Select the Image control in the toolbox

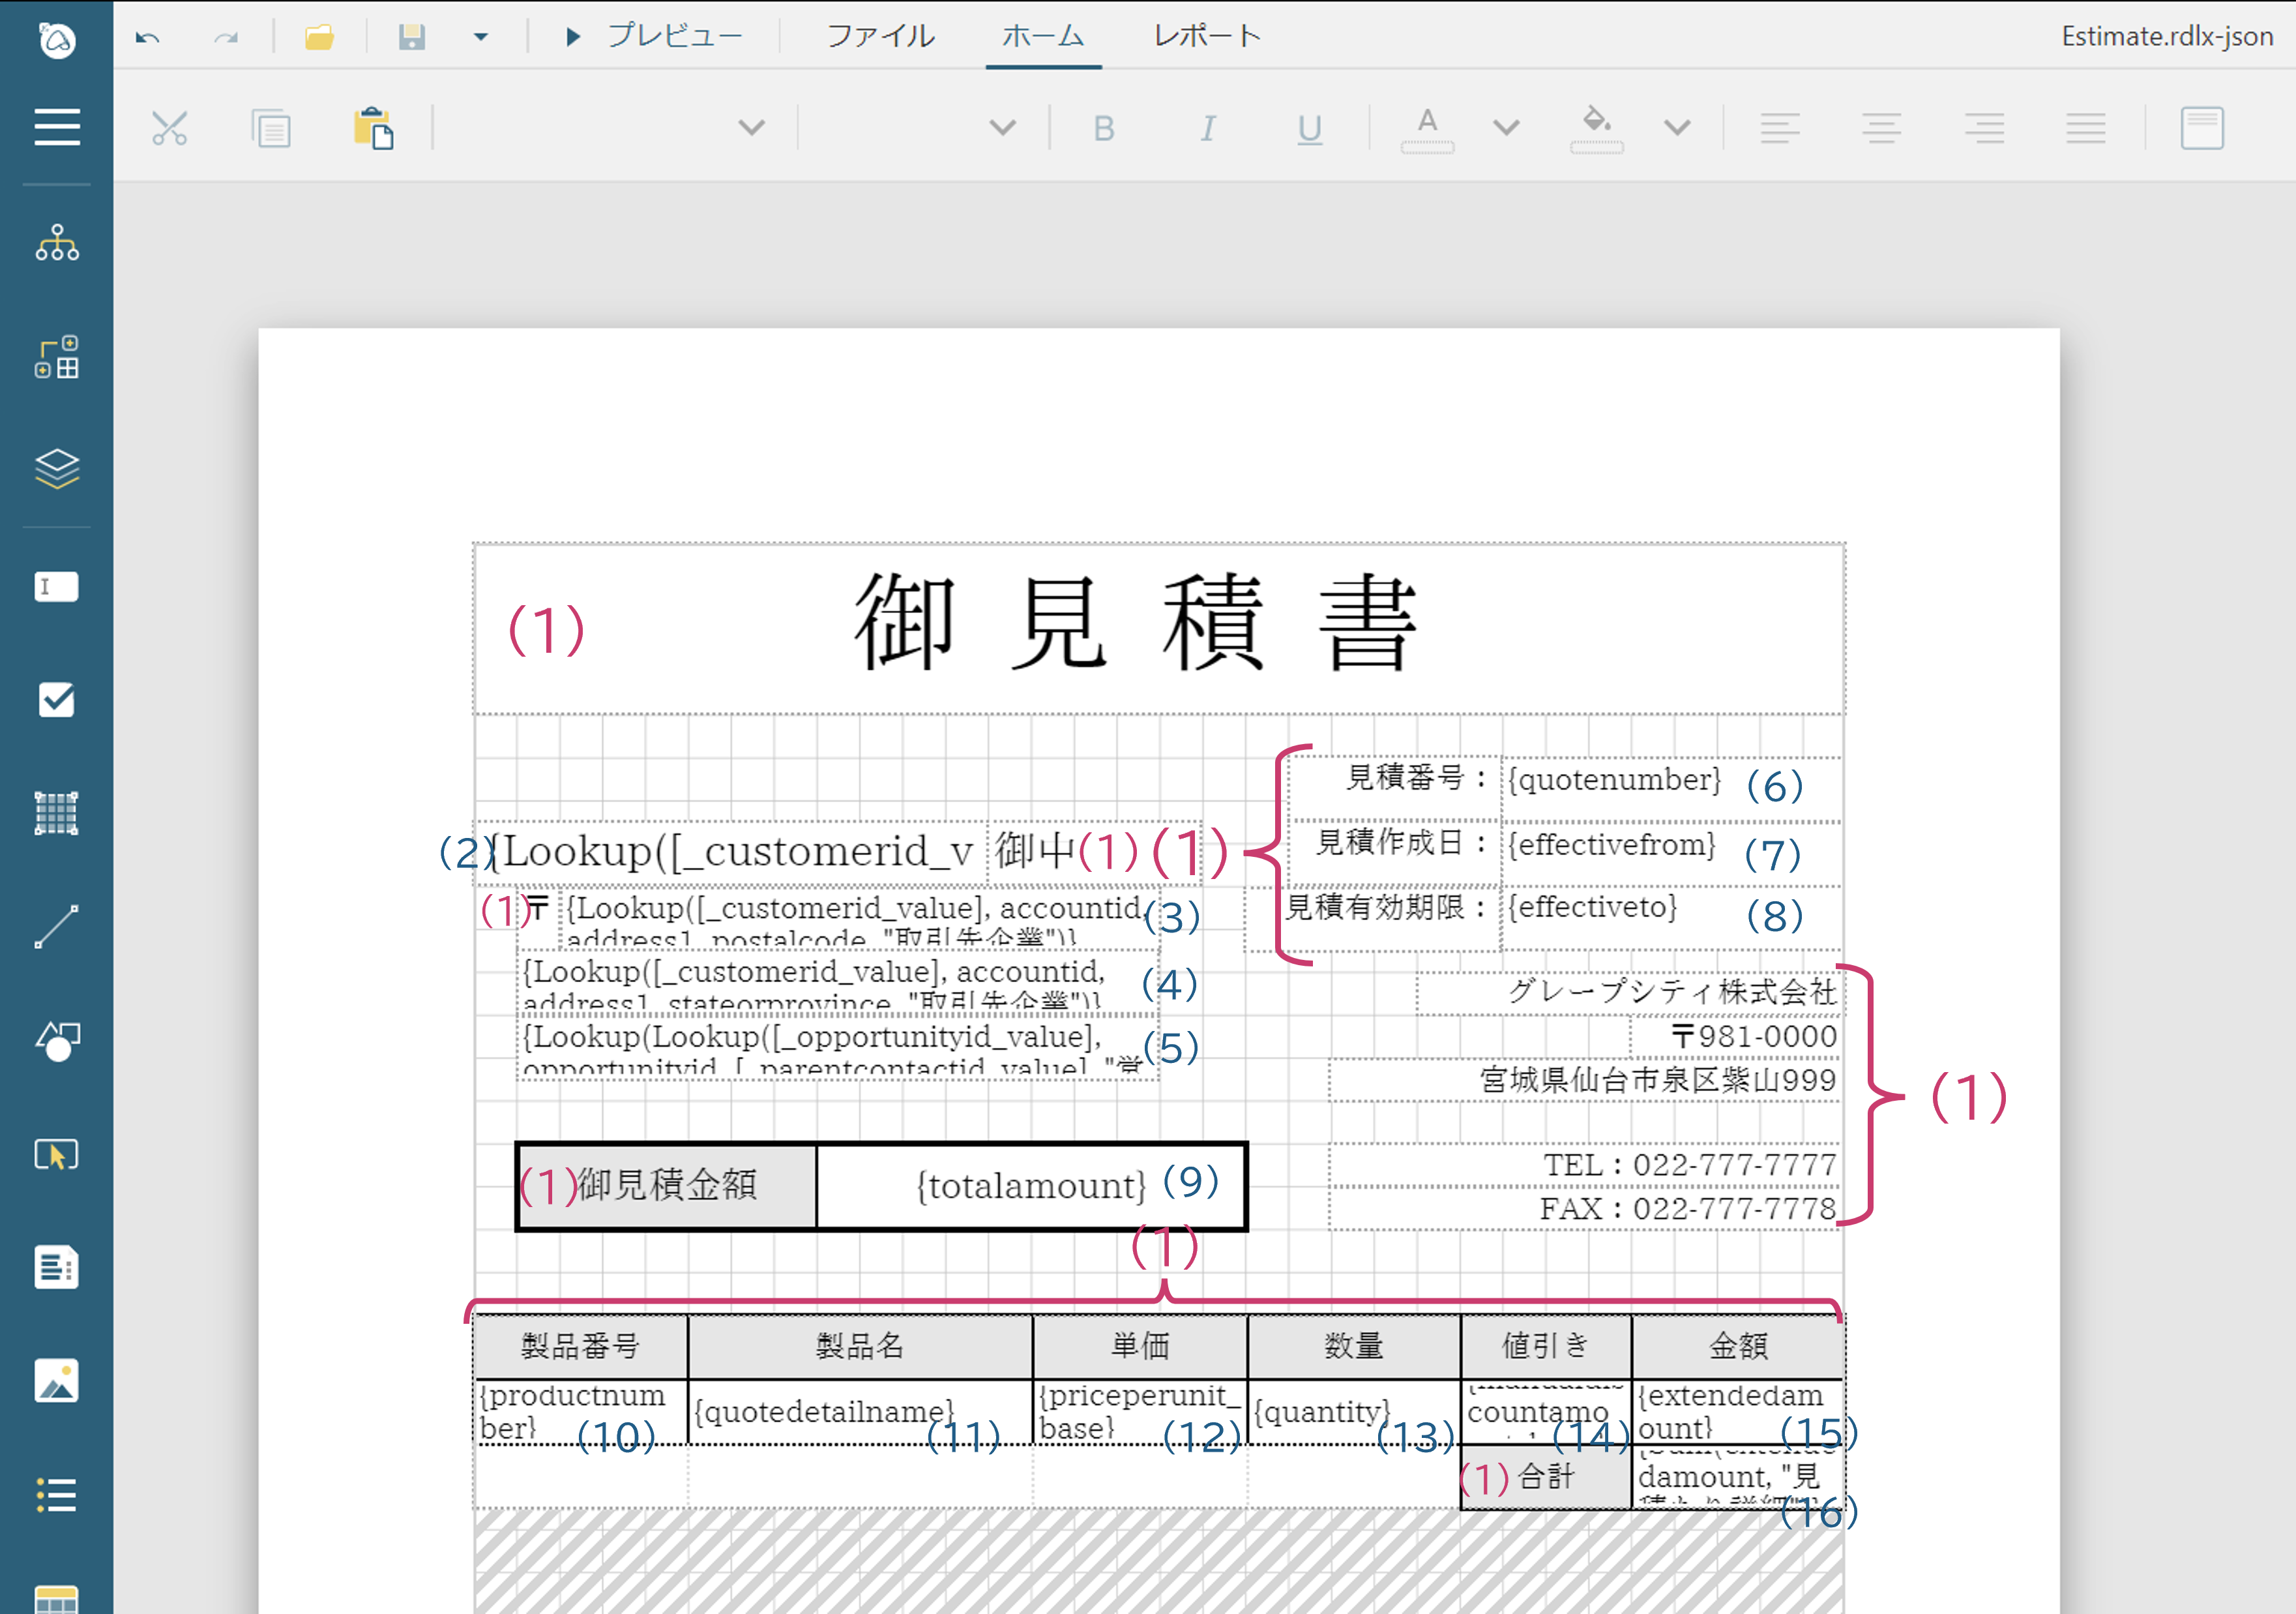click(x=57, y=1381)
